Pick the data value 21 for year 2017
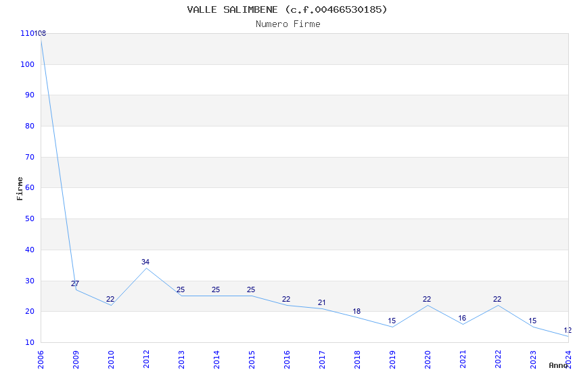The width and height of the screenshot is (575, 372). click(x=321, y=303)
